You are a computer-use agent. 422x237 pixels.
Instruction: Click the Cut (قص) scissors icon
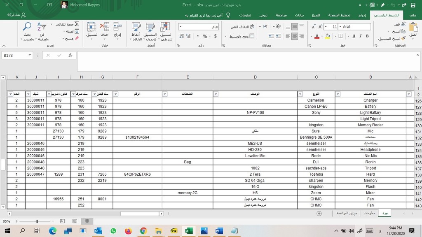(403, 24)
